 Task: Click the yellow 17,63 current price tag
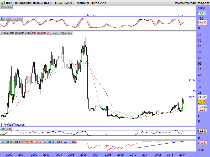201,101
